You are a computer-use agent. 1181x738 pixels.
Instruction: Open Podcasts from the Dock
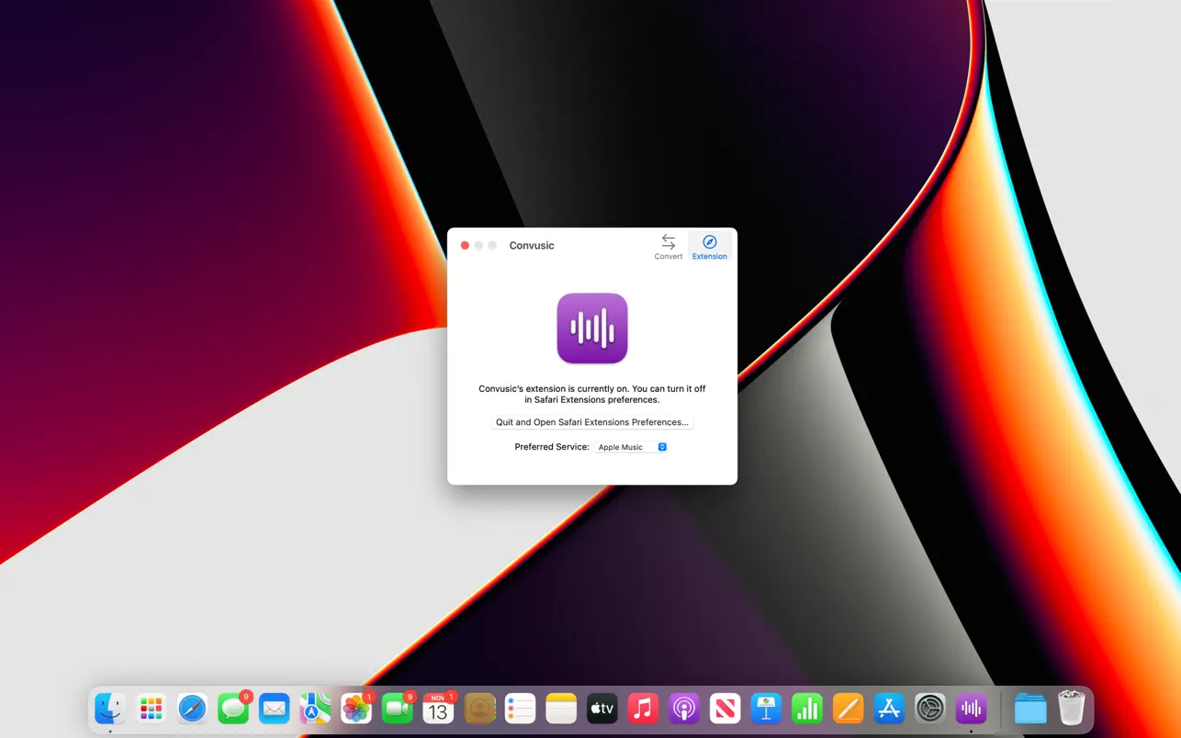[x=684, y=709]
